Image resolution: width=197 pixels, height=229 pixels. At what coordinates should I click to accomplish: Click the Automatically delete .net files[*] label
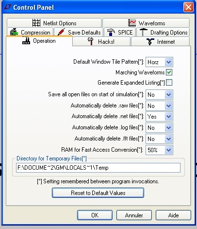(108, 116)
